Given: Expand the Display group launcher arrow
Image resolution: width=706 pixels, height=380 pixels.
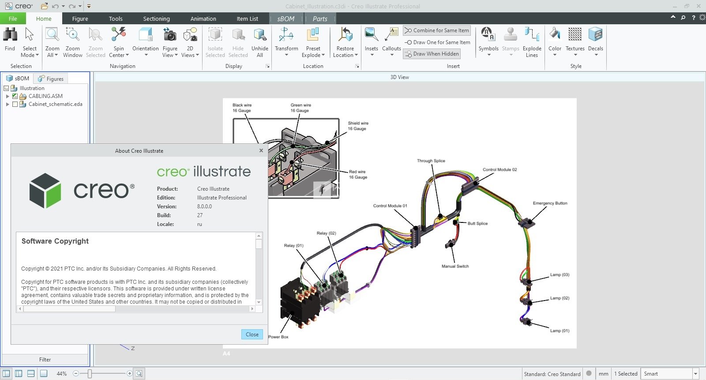Looking at the screenshot, I should [x=267, y=66].
